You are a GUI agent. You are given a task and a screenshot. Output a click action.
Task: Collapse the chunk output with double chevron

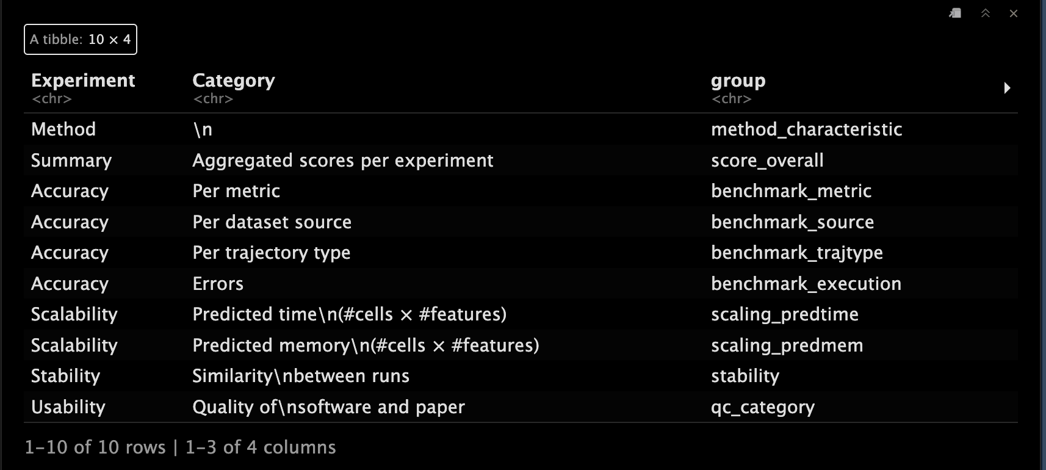tap(985, 13)
